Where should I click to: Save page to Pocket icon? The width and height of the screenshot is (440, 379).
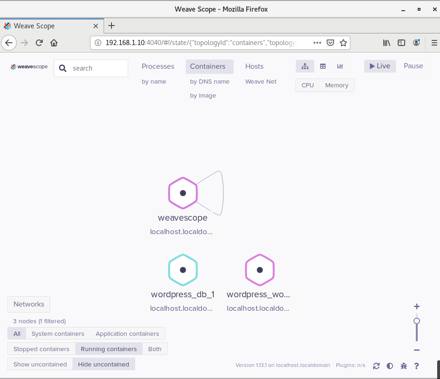click(330, 43)
